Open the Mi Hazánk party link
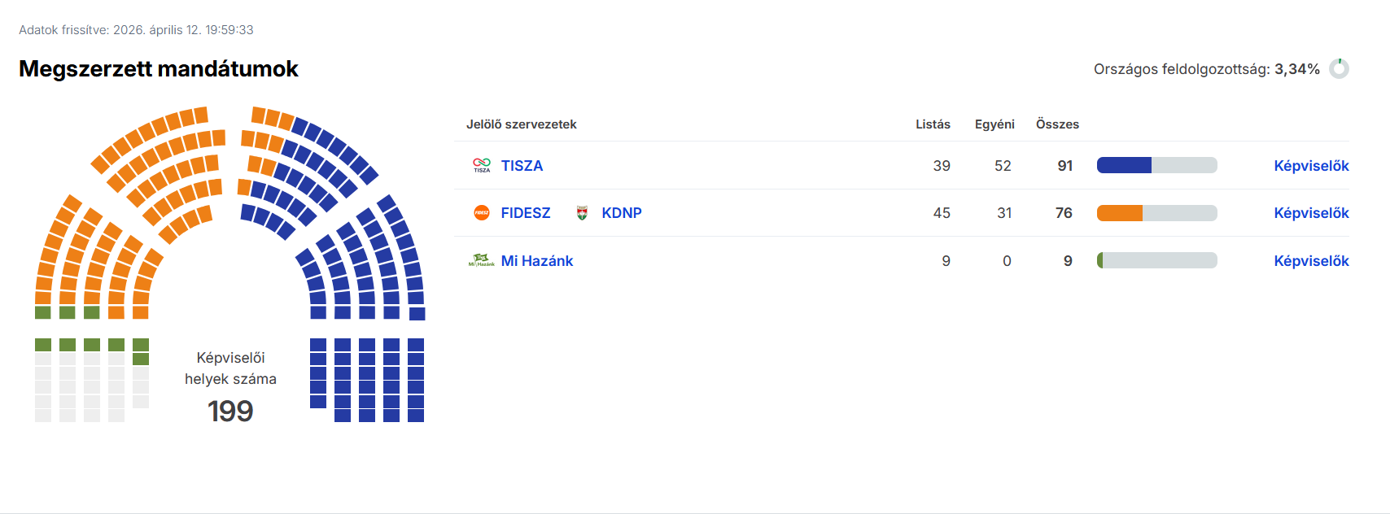 click(x=537, y=261)
